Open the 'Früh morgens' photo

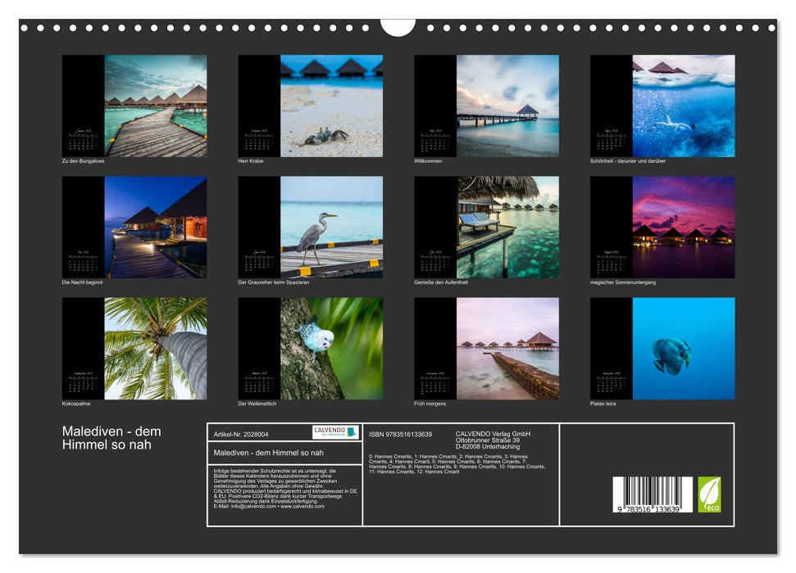(x=507, y=348)
